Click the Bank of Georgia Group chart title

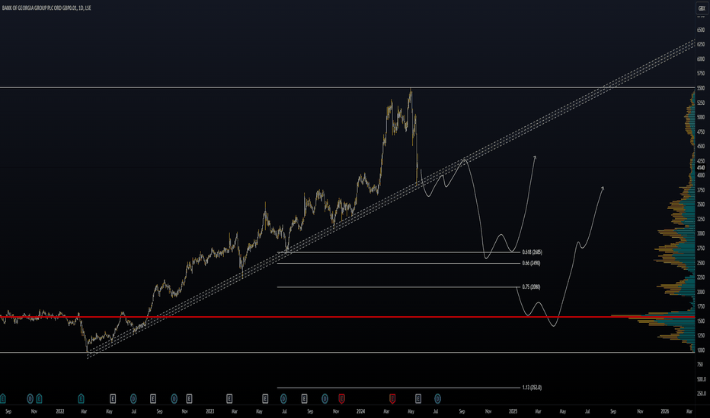click(46, 8)
